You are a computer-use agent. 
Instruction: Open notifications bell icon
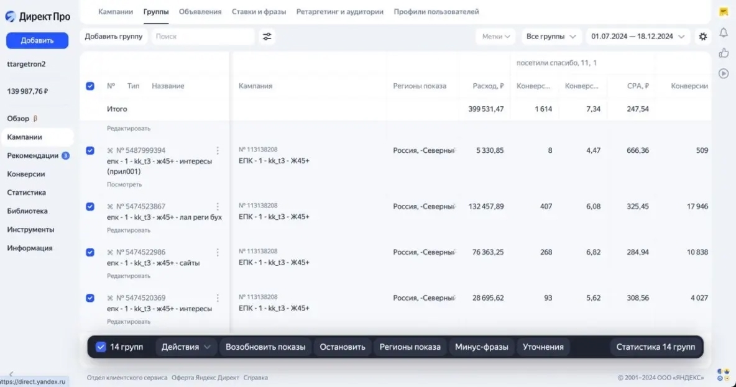(x=724, y=32)
